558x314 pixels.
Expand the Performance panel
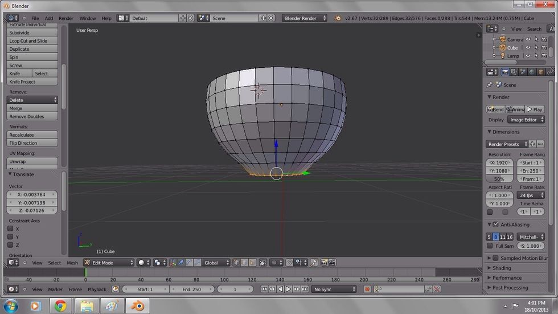489,278
